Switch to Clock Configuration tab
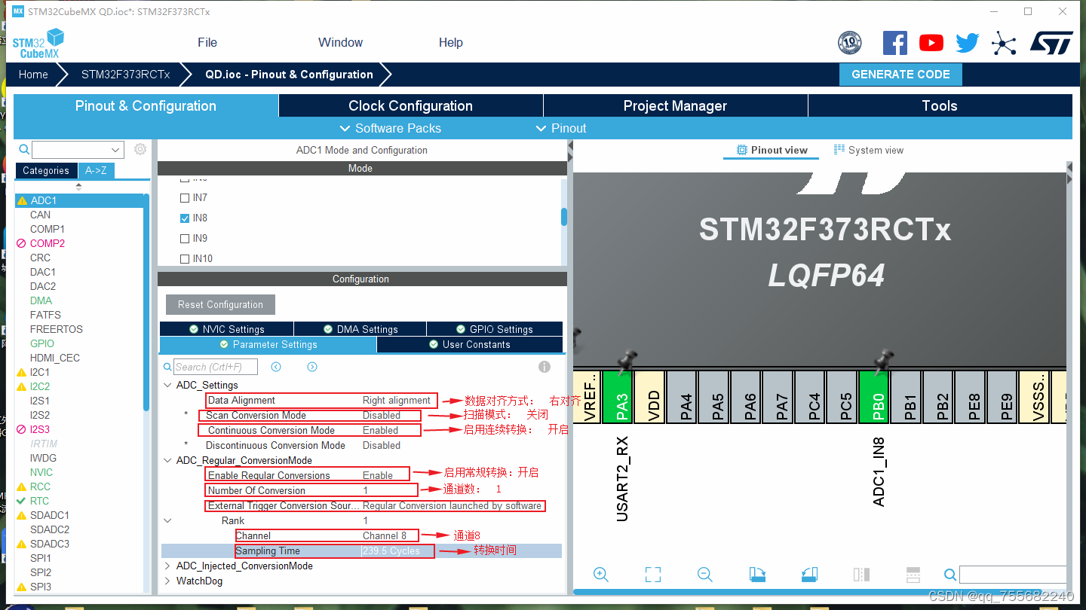1086x610 pixels. [x=411, y=106]
